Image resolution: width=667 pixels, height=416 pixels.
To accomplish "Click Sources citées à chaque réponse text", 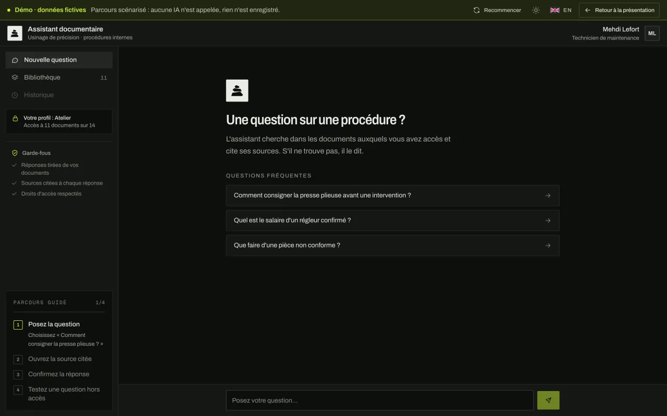I will 62,183.
